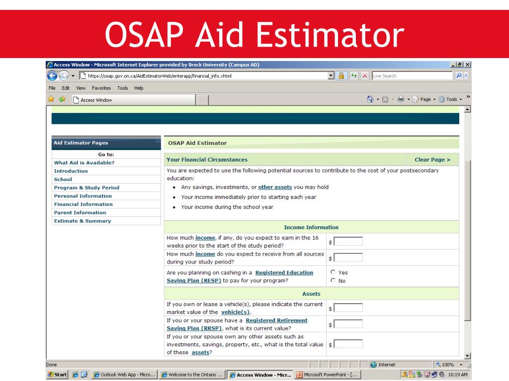Go to the Parent Information page
Screen dimensions: 509x381
click(80, 212)
